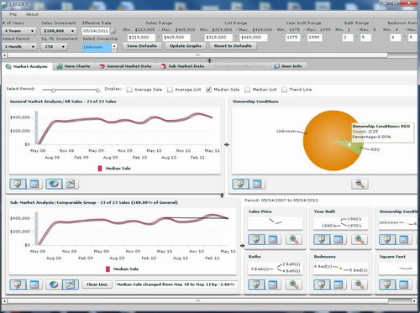Click magnifier icon in Year Built panel
420x313 pixels.
point(360,239)
